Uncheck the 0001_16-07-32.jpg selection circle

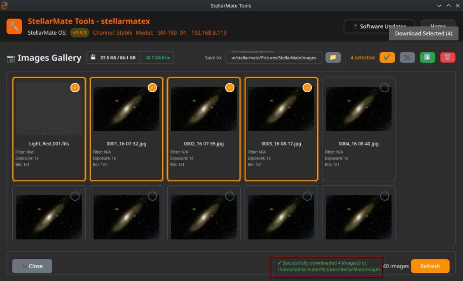click(x=152, y=87)
